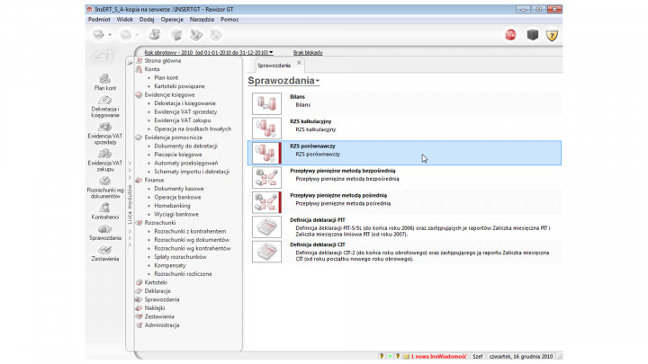The image size is (648, 364).
Task: Select Operacje na środkach trwałych tree item
Action: click(193, 129)
